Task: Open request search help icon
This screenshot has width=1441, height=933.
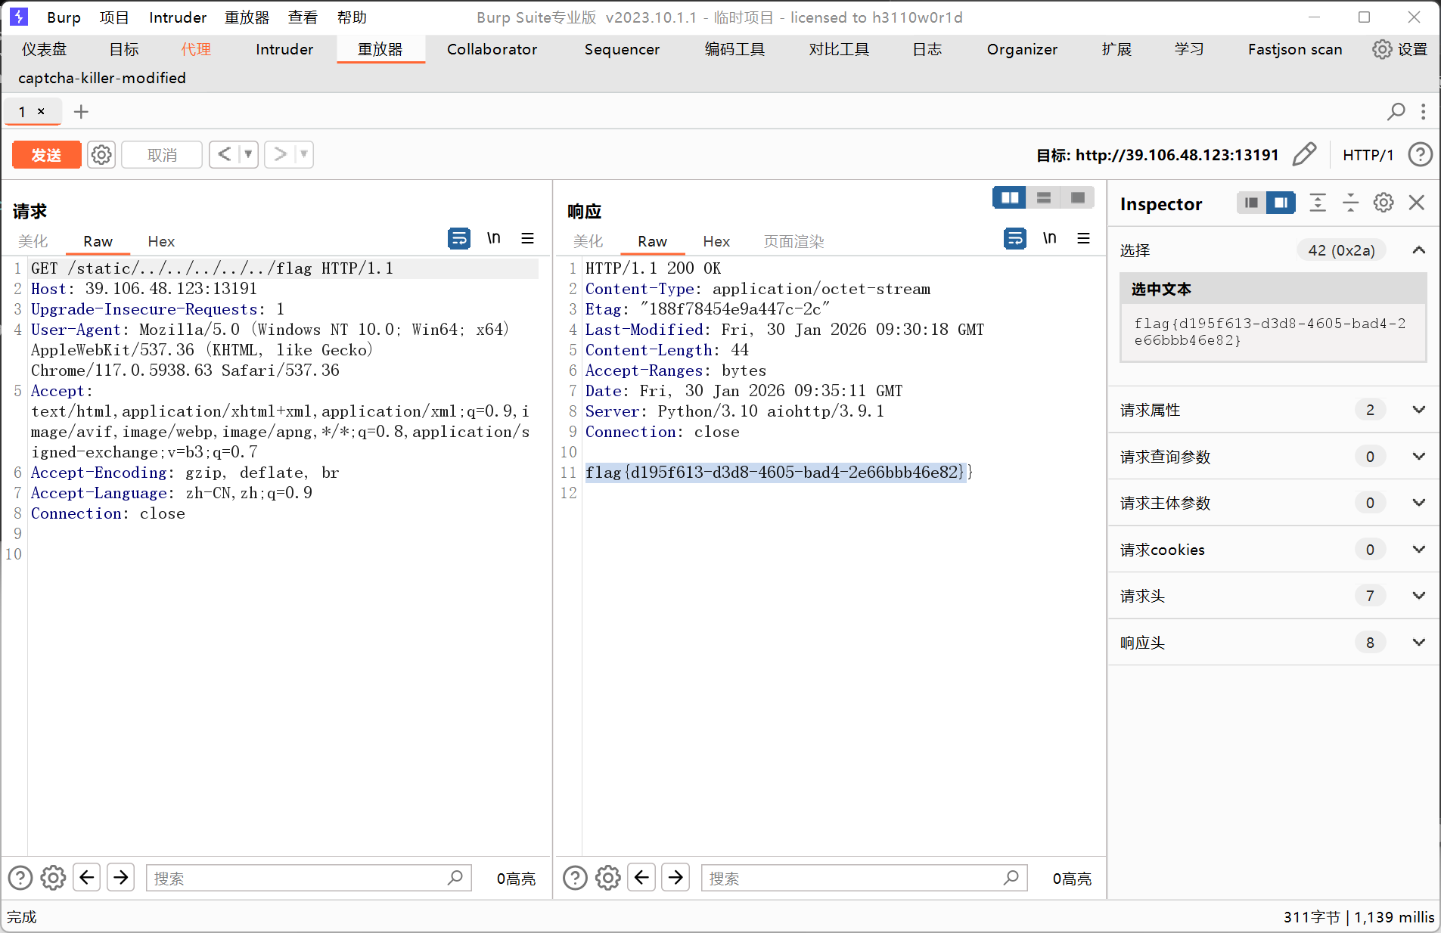Action: 20,878
